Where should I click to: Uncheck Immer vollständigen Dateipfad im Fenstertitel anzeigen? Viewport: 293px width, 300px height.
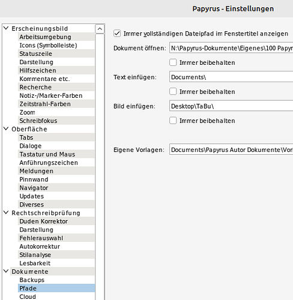117,34
